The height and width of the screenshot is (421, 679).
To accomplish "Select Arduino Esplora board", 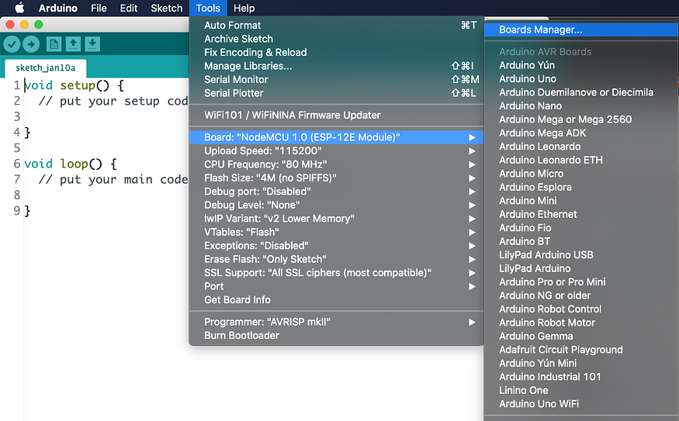I will [581, 188].
